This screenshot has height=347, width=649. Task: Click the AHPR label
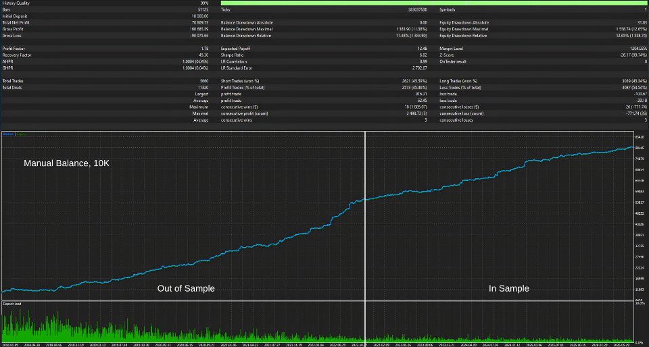[7, 61]
